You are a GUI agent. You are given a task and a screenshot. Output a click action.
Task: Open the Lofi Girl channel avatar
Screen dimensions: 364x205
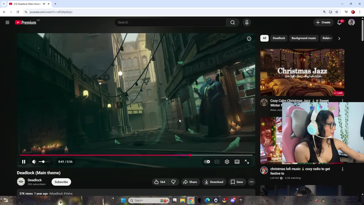point(264,171)
